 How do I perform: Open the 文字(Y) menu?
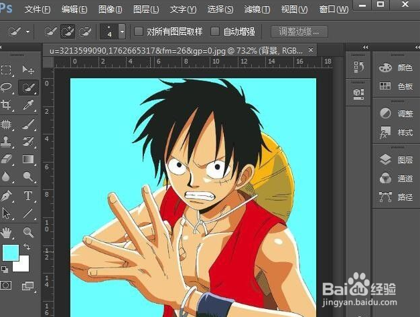pyautogui.click(x=183, y=9)
